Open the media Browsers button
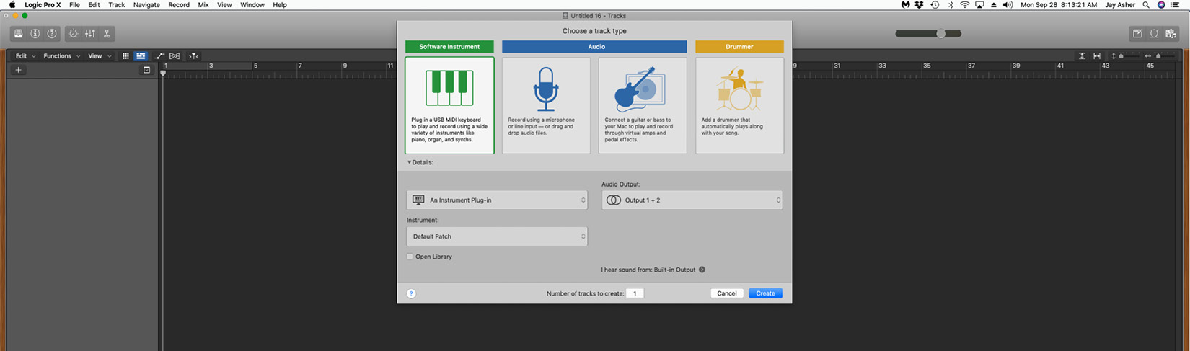 coord(1171,33)
